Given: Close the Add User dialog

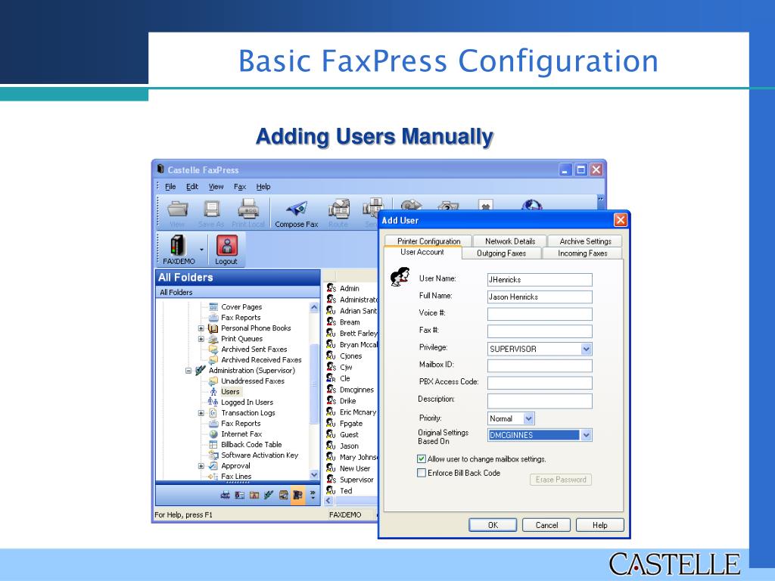Looking at the screenshot, I should pyautogui.click(x=621, y=220).
